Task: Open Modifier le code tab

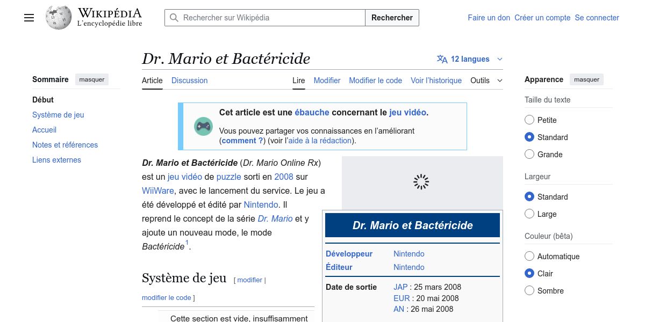Action: point(375,80)
